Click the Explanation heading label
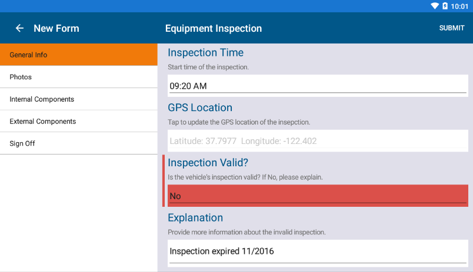This screenshot has height=272, width=473. [195, 218]
